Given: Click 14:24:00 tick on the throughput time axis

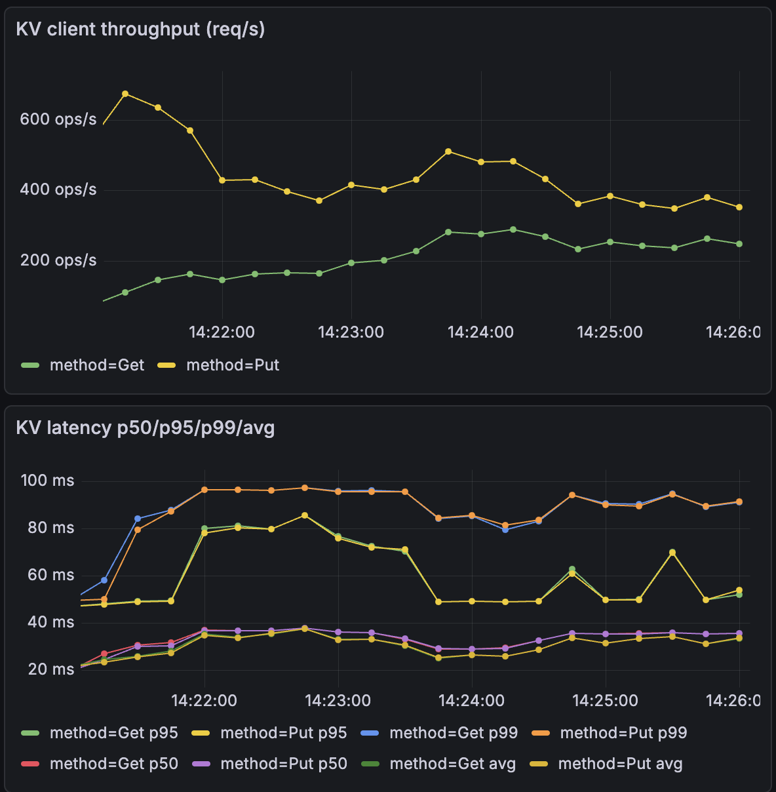Looking at the screenshot, I should click(480, 332).
